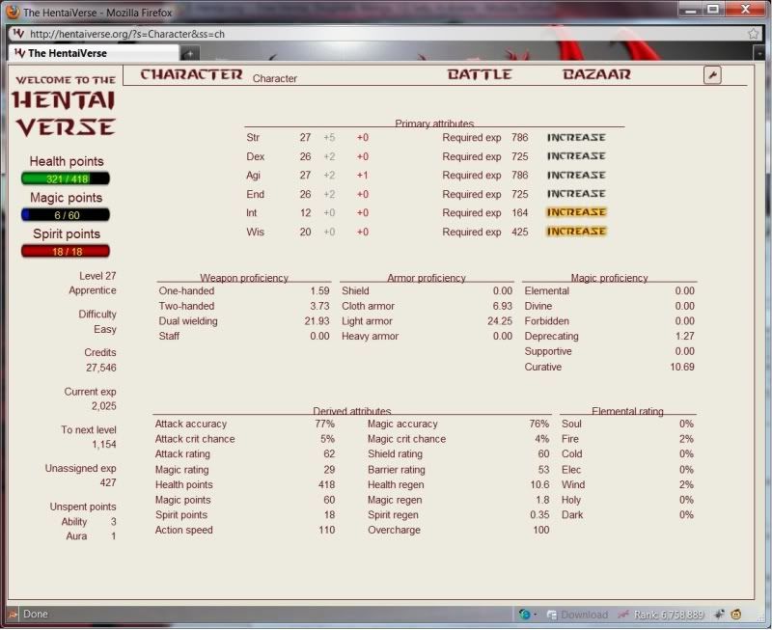Increase the End attribute
Viewport: 772px width, 630px height.
pyautogui.click(x=576, y=194)
